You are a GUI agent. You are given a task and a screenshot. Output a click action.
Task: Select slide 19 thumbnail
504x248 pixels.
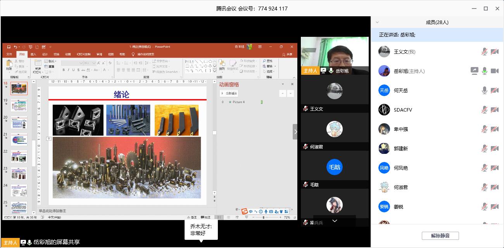tap(19, 106)
